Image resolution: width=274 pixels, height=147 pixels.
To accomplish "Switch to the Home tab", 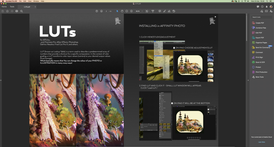I will [4, 7].
